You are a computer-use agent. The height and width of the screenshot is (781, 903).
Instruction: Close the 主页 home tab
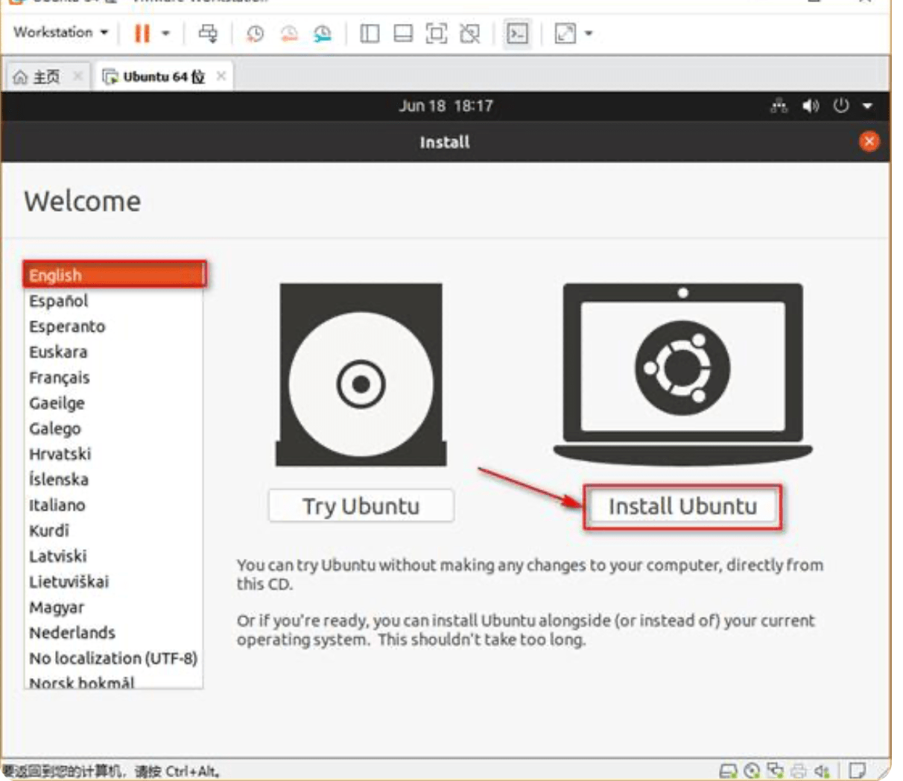[77, 76]
